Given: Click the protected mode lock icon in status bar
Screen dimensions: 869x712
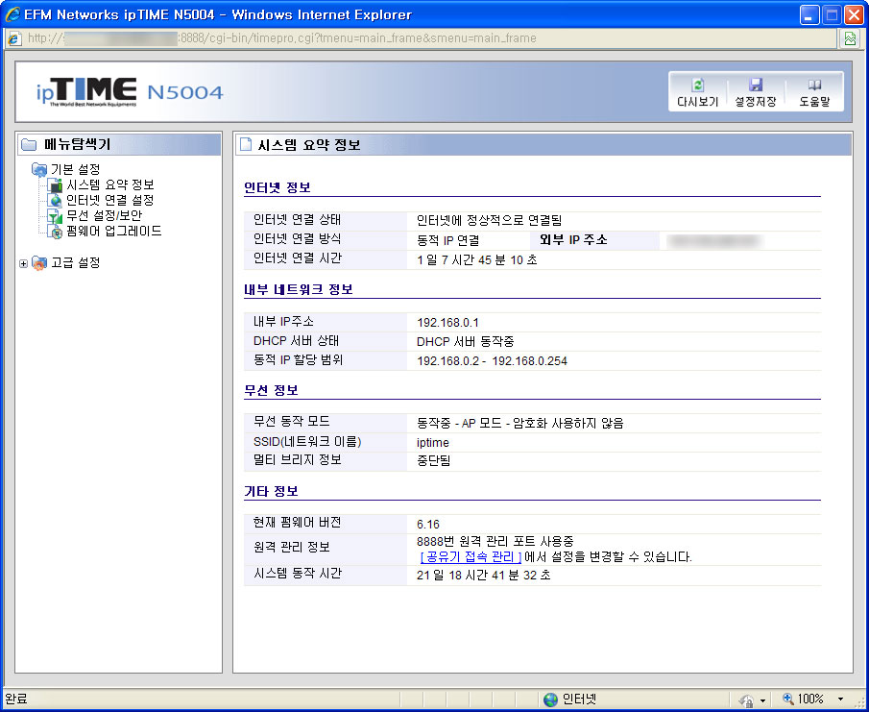Looking at the screenshot, I should (746, 700).
